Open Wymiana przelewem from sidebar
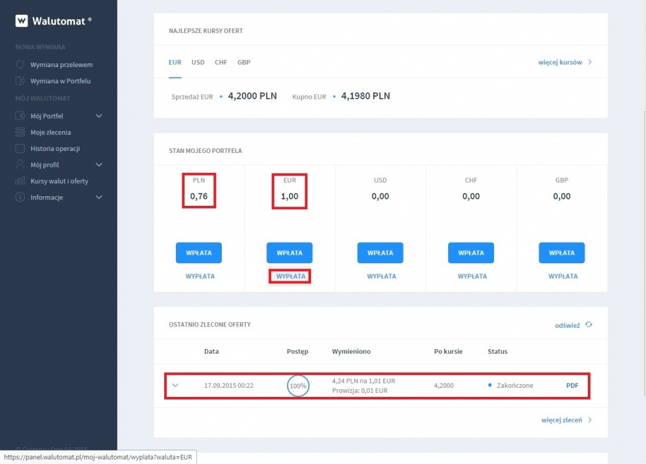Viewport: 646px width, 464px height. (x=61, y=65)
